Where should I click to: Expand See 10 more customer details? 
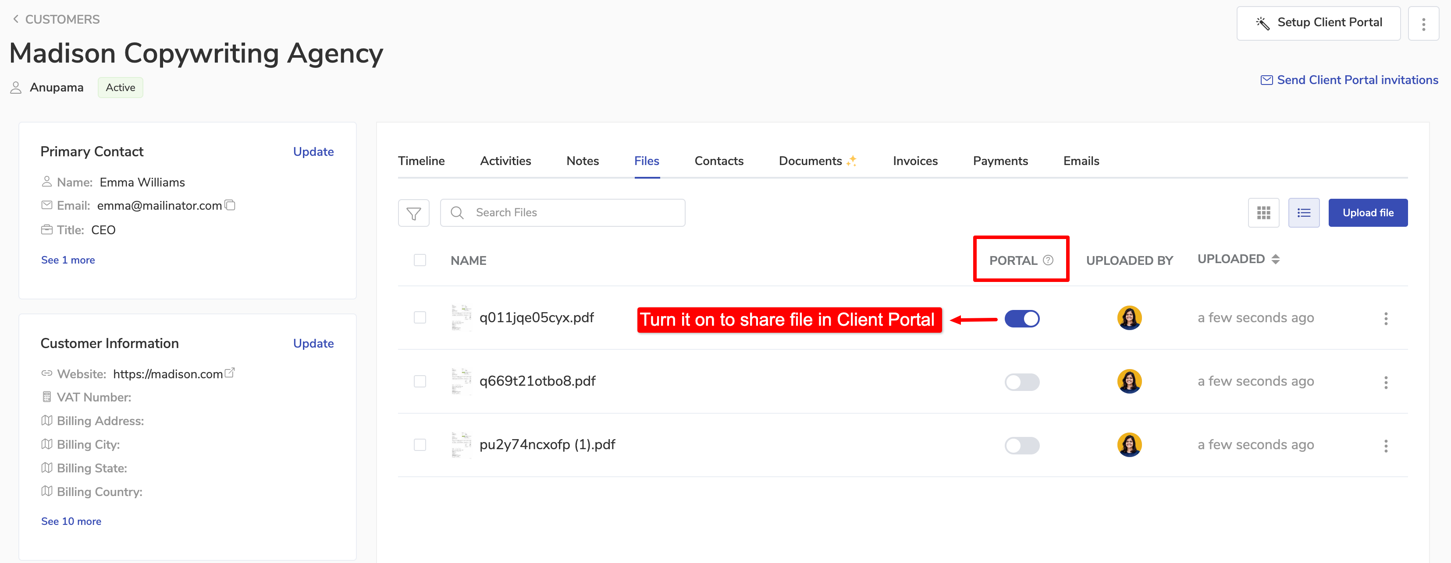[71, 521]
